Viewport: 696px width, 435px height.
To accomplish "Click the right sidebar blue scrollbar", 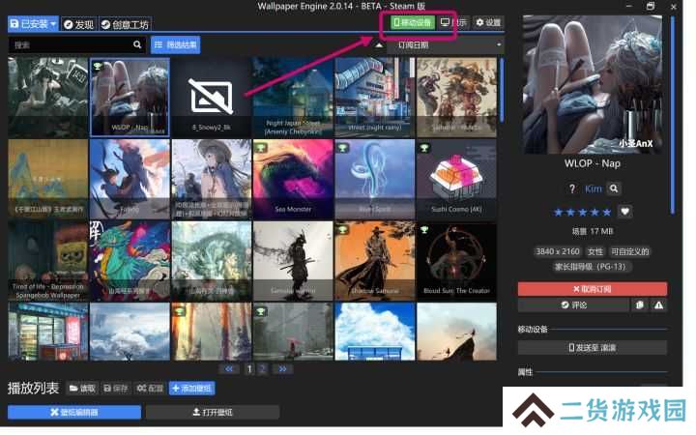I will pos(673,115).
